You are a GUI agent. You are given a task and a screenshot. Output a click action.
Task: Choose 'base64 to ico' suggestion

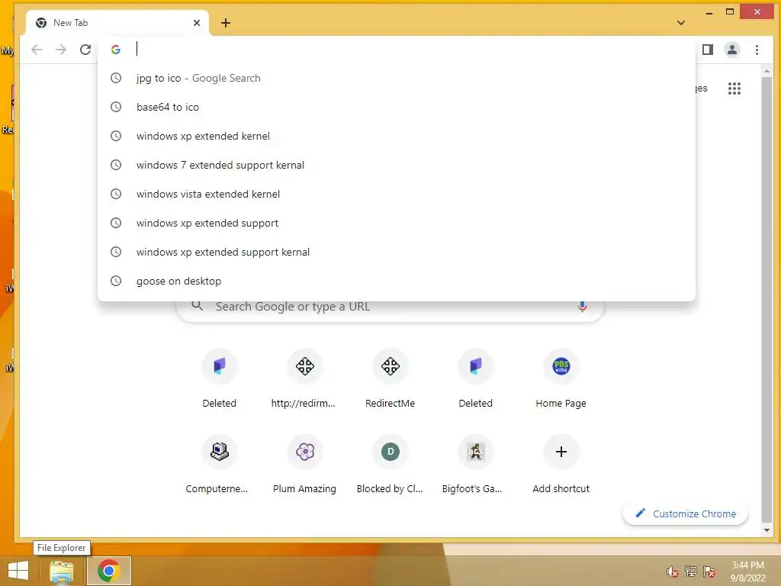(x=397, y=107)
